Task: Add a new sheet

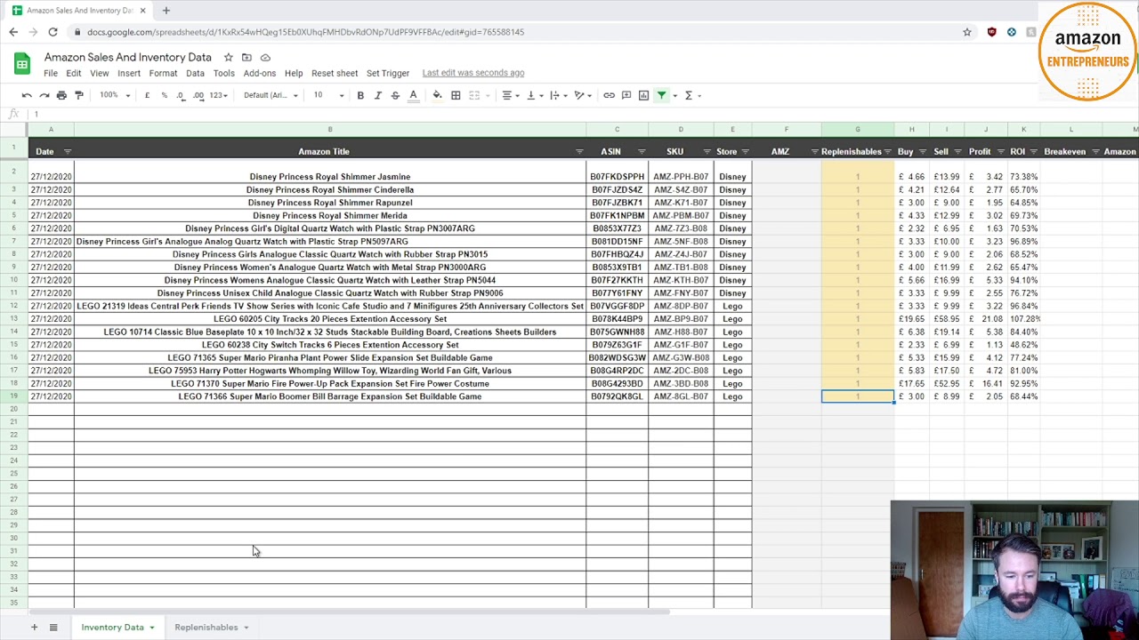Action: (x=34, y=628)
